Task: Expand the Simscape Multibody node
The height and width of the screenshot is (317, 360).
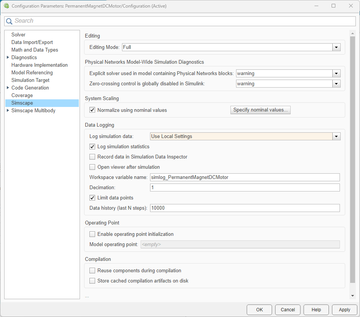Action: point(8,110)
